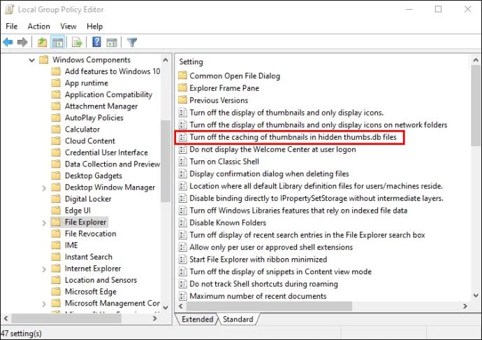The width and height of the screenshot is (482, 340).
Task: Open the View menu
Action: pyautogui.click(x=68, y=26)
